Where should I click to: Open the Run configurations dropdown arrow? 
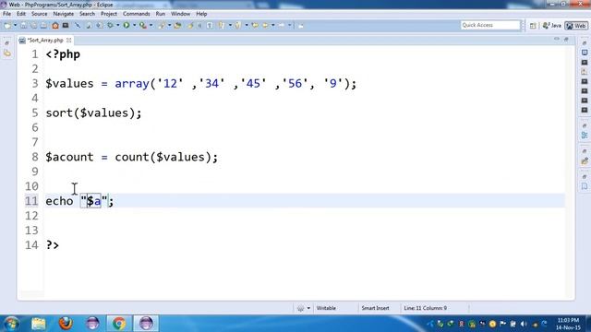tap(134, 26)
